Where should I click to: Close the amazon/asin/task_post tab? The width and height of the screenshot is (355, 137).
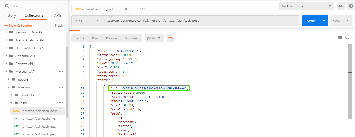[x=126, y=9]
